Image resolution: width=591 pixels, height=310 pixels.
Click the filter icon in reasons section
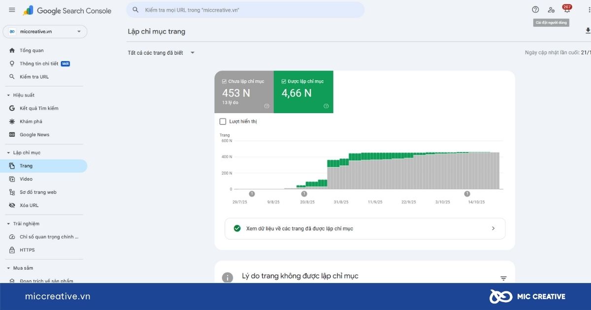point(503,279)
